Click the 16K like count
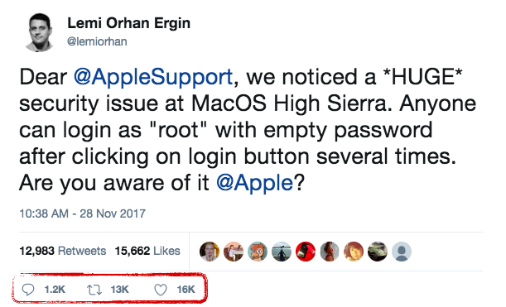 [x=186, y=290]
